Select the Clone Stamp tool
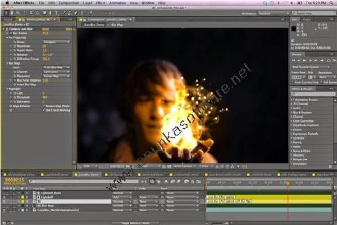 tap(70, 13)
